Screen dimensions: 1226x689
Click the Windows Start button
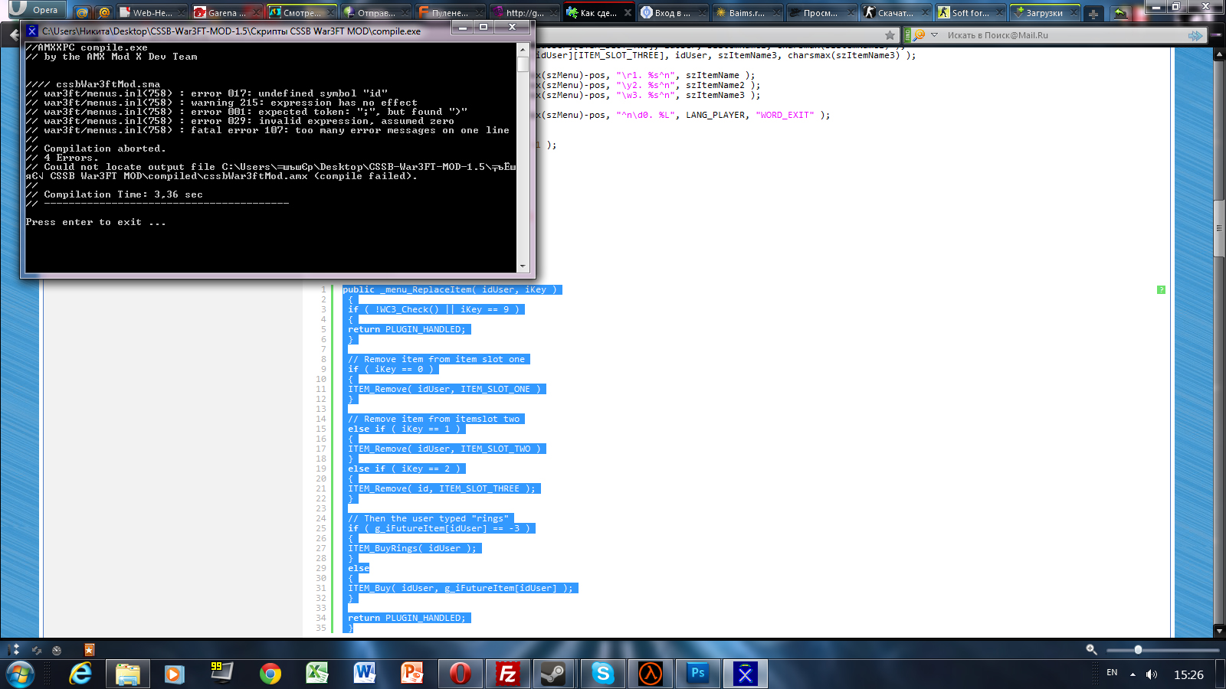[20, 674]
